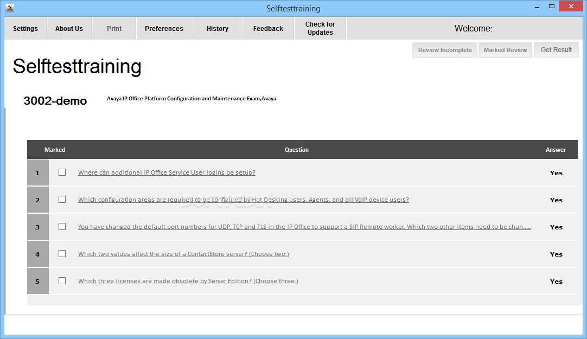Viewport: 587px width, 339px height.
Task: Click the Question column header
Action: pyautogui.click(x=297, y=150)
